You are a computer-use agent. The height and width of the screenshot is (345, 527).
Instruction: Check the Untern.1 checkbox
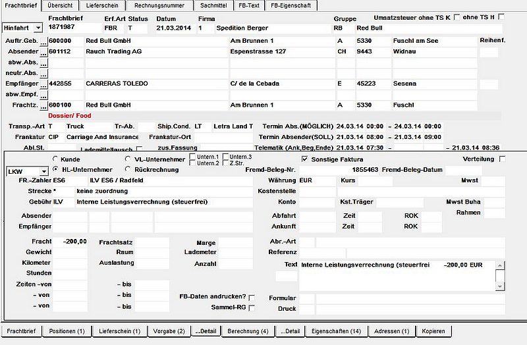(x=192, y=157)
